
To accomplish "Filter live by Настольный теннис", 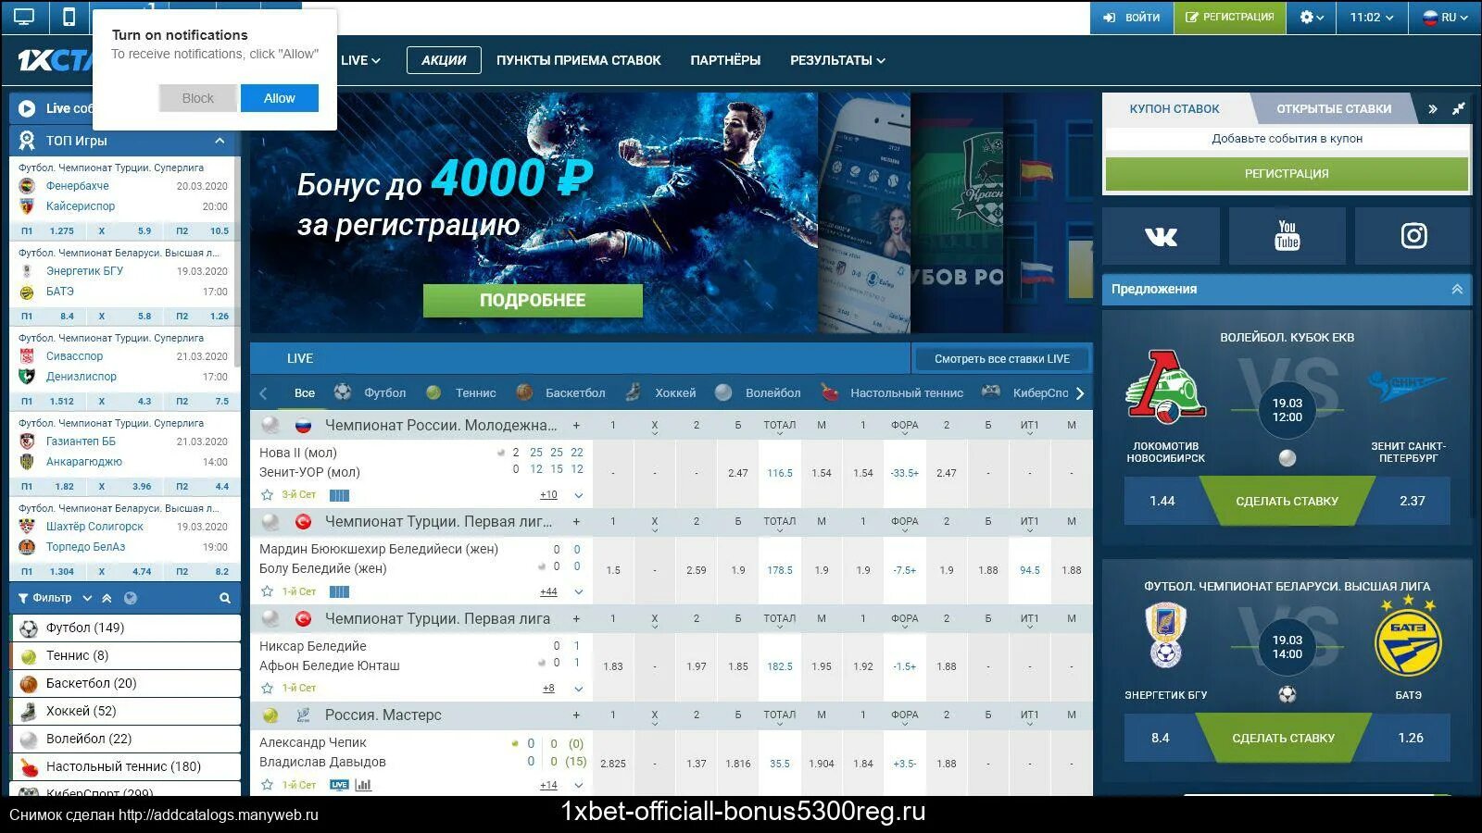I will 892,392.
